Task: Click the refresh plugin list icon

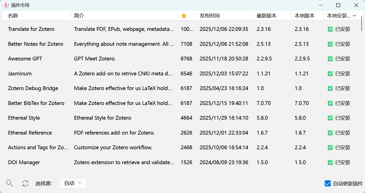Action: point(25,183)
